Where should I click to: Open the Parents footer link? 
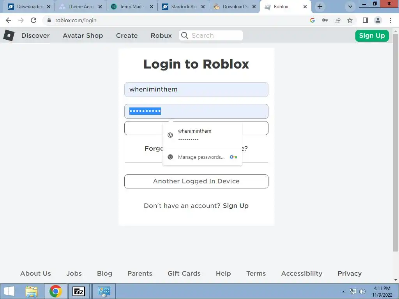pos(140,273)
